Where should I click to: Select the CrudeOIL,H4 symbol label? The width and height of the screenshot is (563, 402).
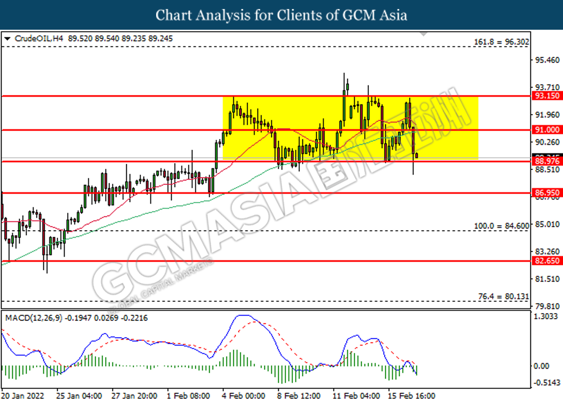coord(39,38)
